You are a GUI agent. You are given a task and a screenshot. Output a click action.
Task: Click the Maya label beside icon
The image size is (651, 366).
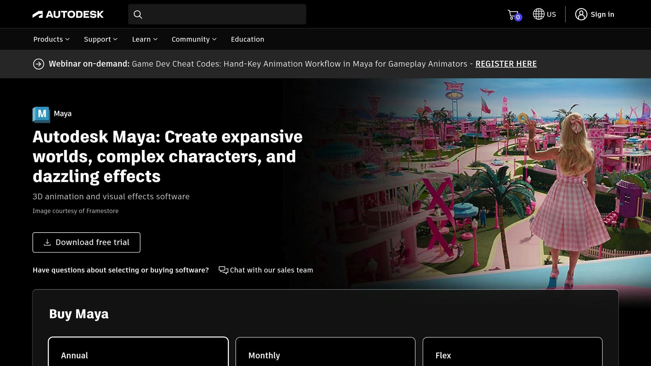63,114
